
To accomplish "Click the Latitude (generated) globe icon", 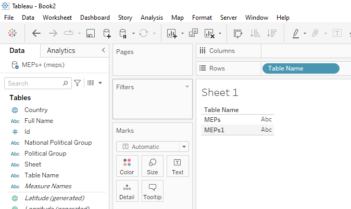I will pos(15,198).
